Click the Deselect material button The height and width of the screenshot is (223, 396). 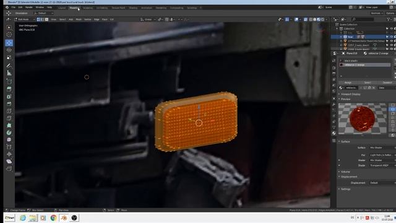[x=387, y=82]
